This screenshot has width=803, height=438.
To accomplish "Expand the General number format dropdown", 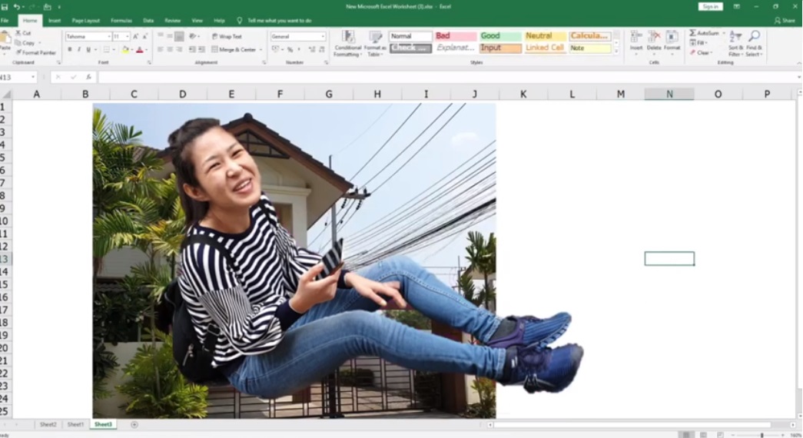I will tap(323, 36).
